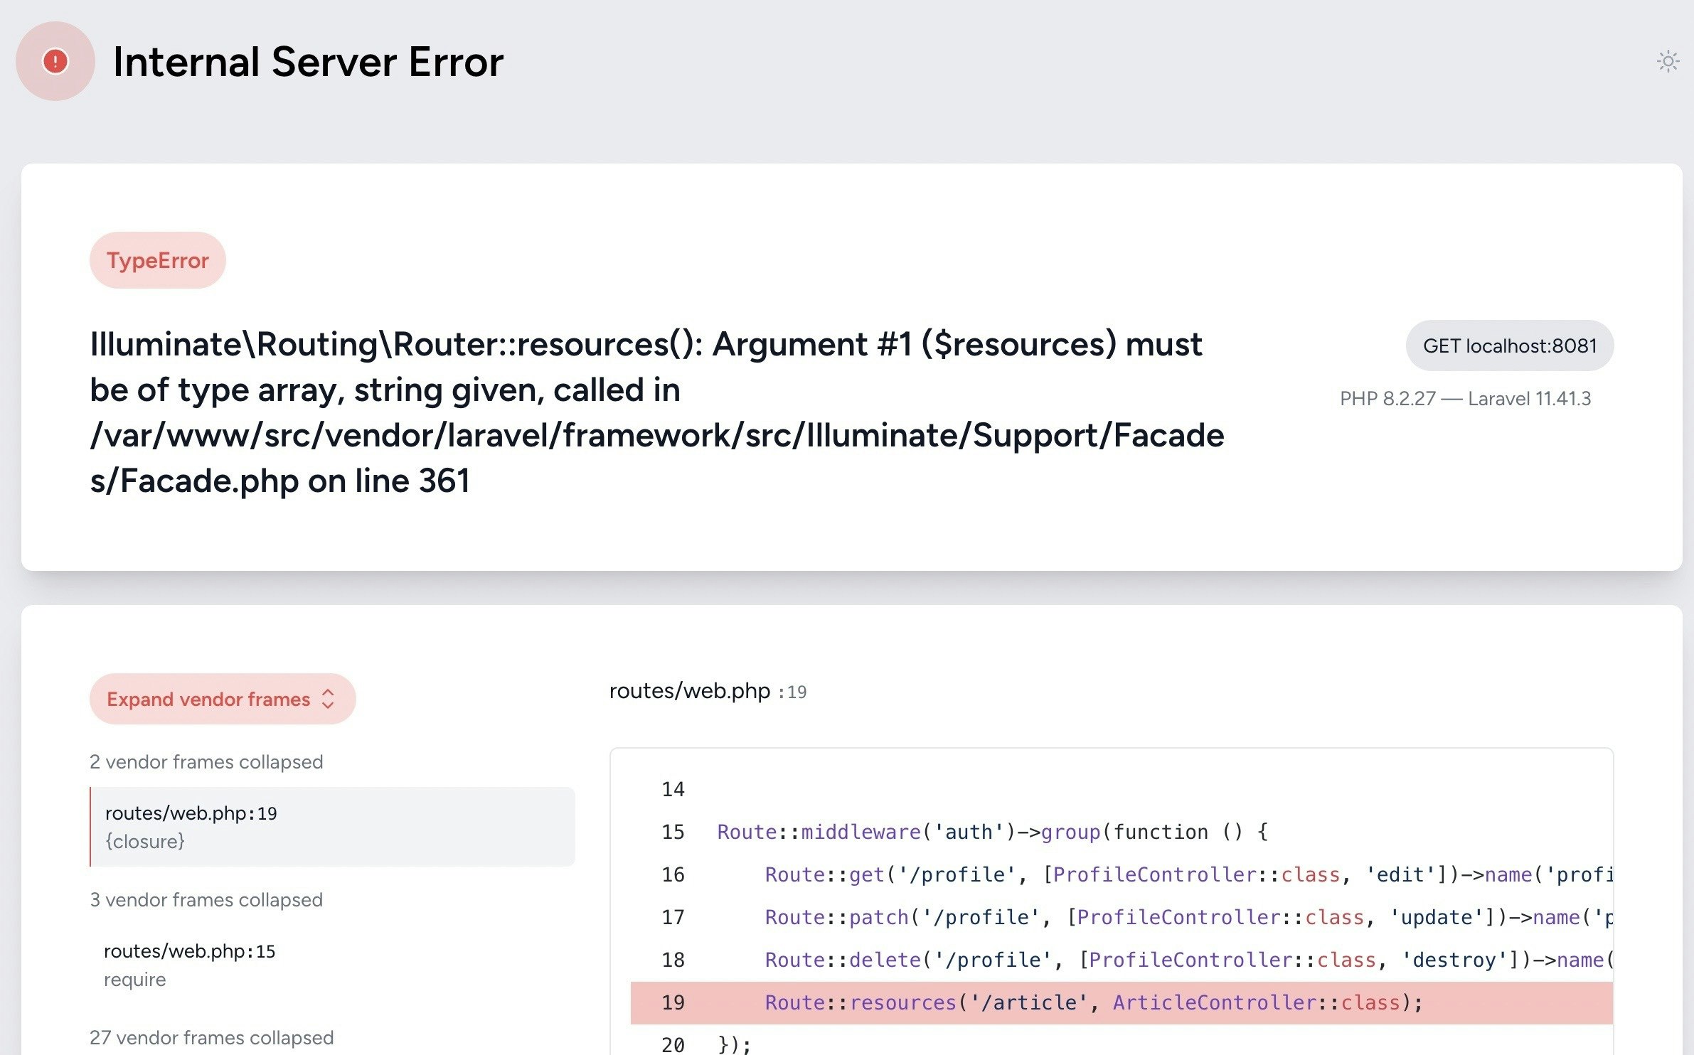Screen dimensions: 1694x1055
Task: Click the up-down chevron in Expand vendor frames
Action: (x=328, y=699)
